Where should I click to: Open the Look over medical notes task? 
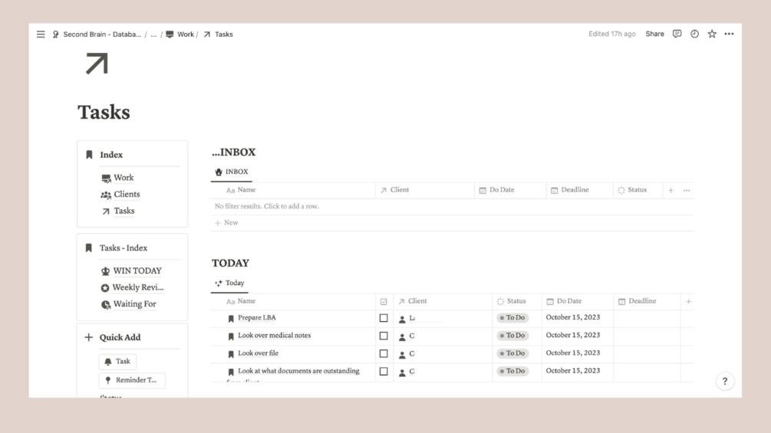(275, 336)
